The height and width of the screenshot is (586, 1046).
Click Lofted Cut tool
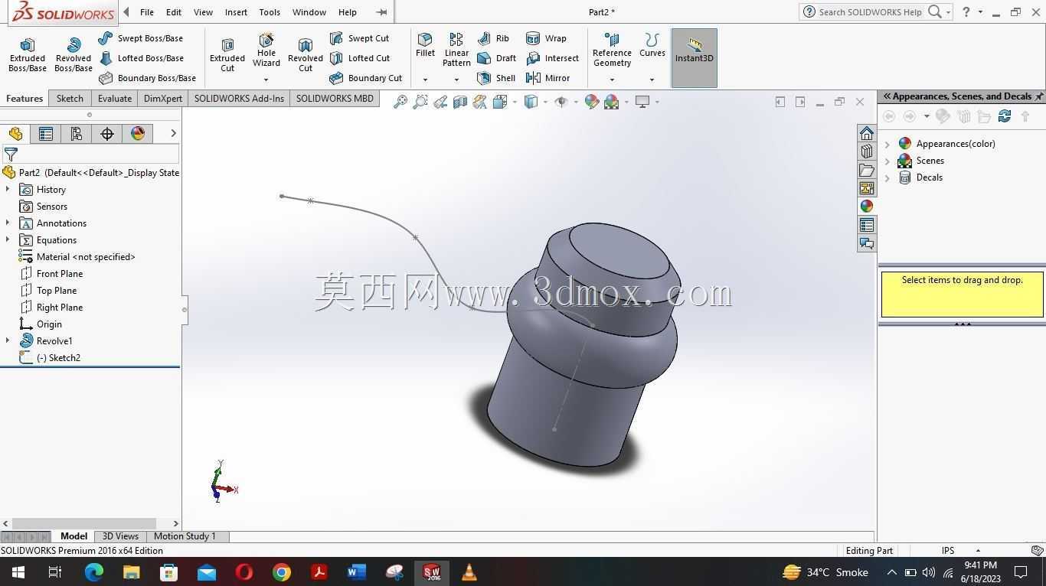click(x=360, y=58)
